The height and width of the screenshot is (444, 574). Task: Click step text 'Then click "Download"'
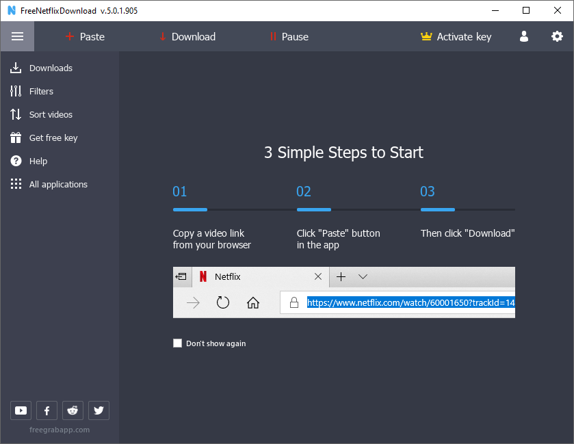(467, 233)
